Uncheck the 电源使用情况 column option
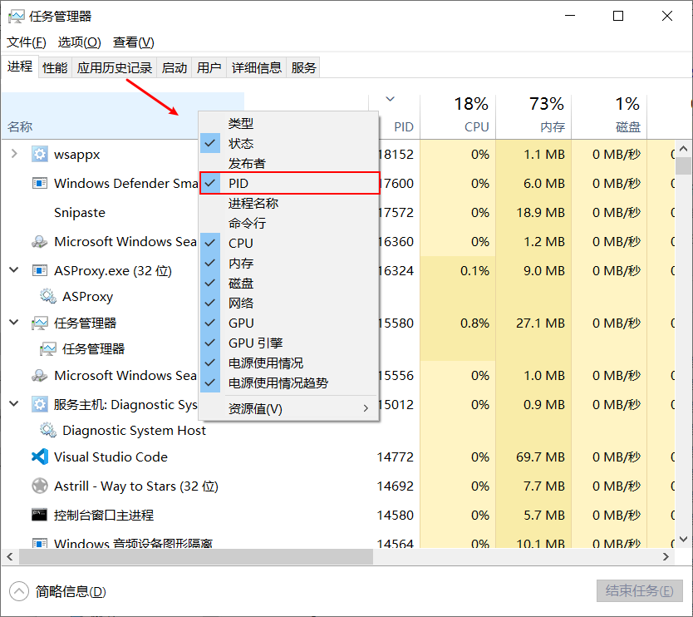 (289, 363)
